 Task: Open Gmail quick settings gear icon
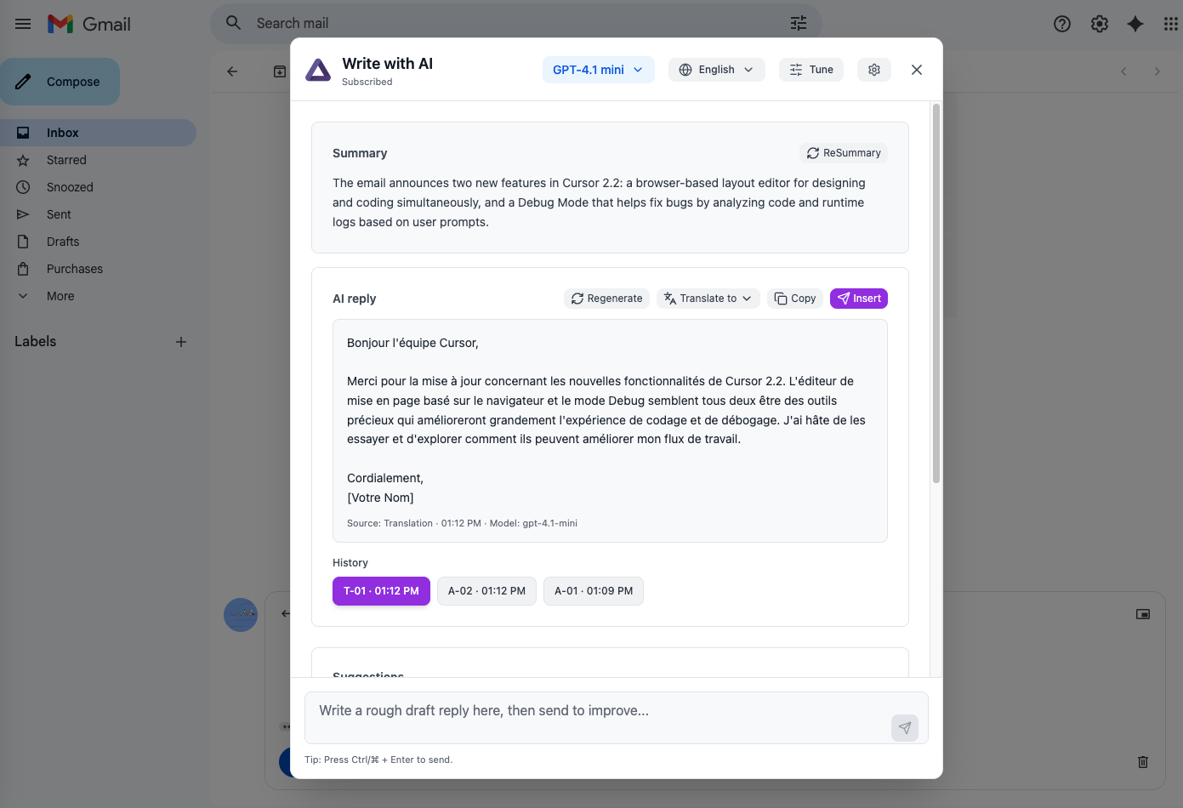[x=1099, y=24]
